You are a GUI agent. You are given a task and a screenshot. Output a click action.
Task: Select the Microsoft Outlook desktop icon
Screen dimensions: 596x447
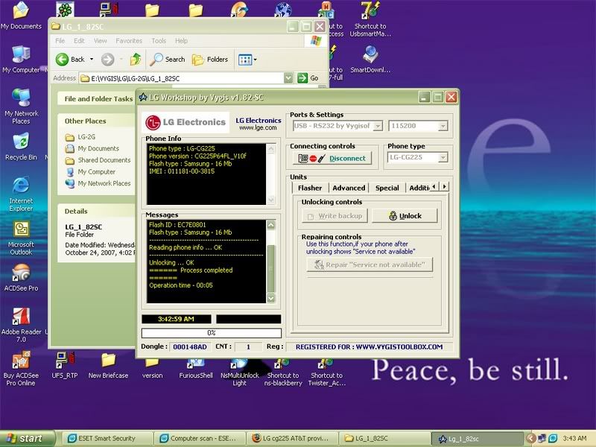tap(21, 238)
